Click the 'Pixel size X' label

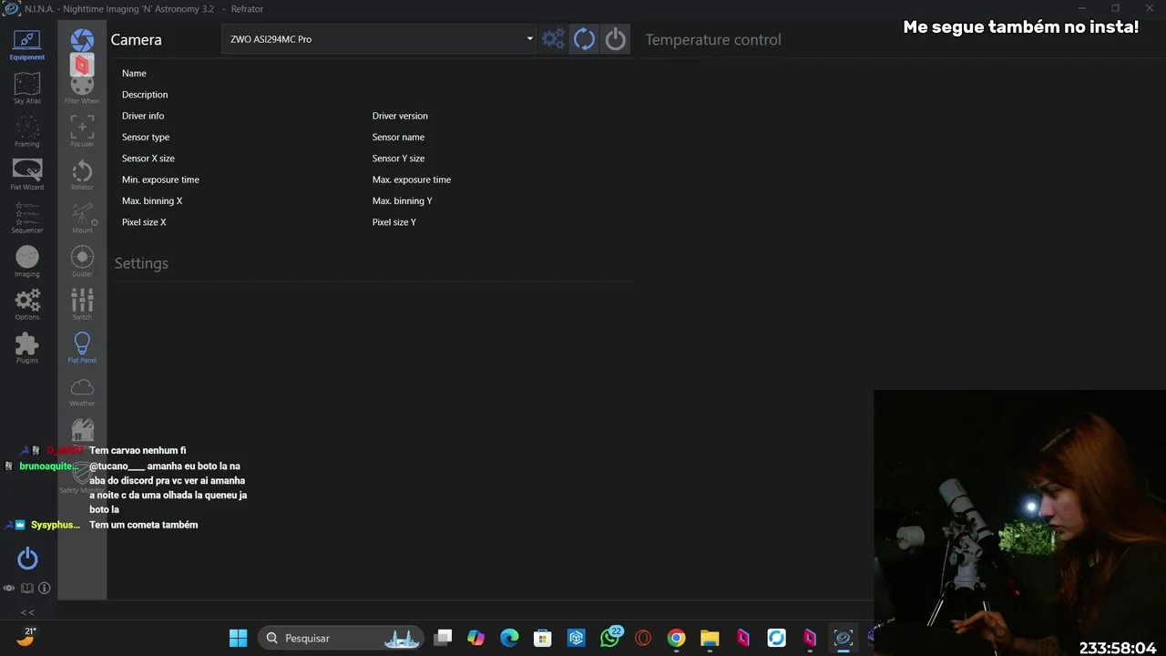(x=144, y=222)
